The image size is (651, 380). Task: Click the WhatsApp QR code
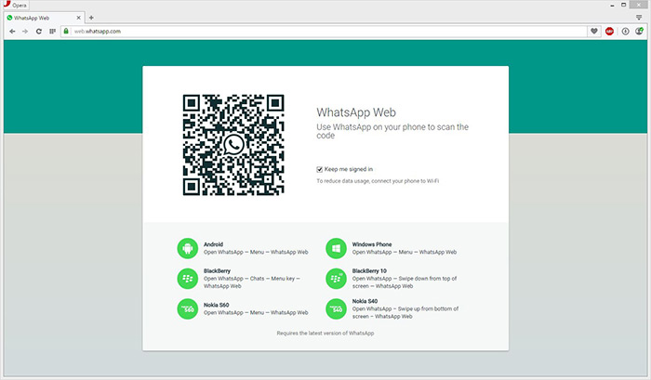pos(233,145)
